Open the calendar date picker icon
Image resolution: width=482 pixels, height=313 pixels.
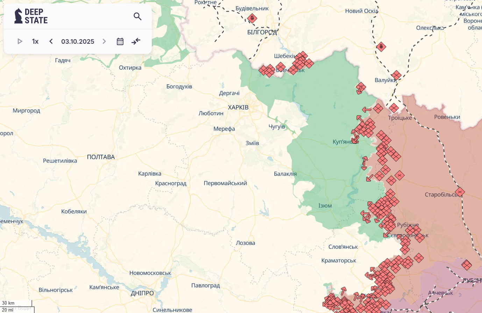coord(120,41)
